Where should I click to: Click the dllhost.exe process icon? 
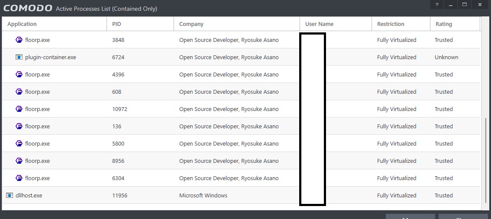[9, 195]
